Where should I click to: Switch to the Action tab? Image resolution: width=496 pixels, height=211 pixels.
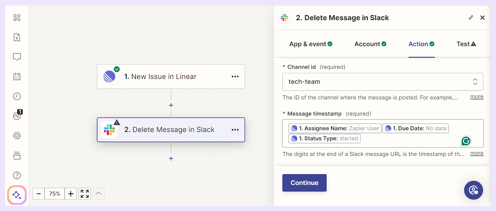click(x=422, y=44)
